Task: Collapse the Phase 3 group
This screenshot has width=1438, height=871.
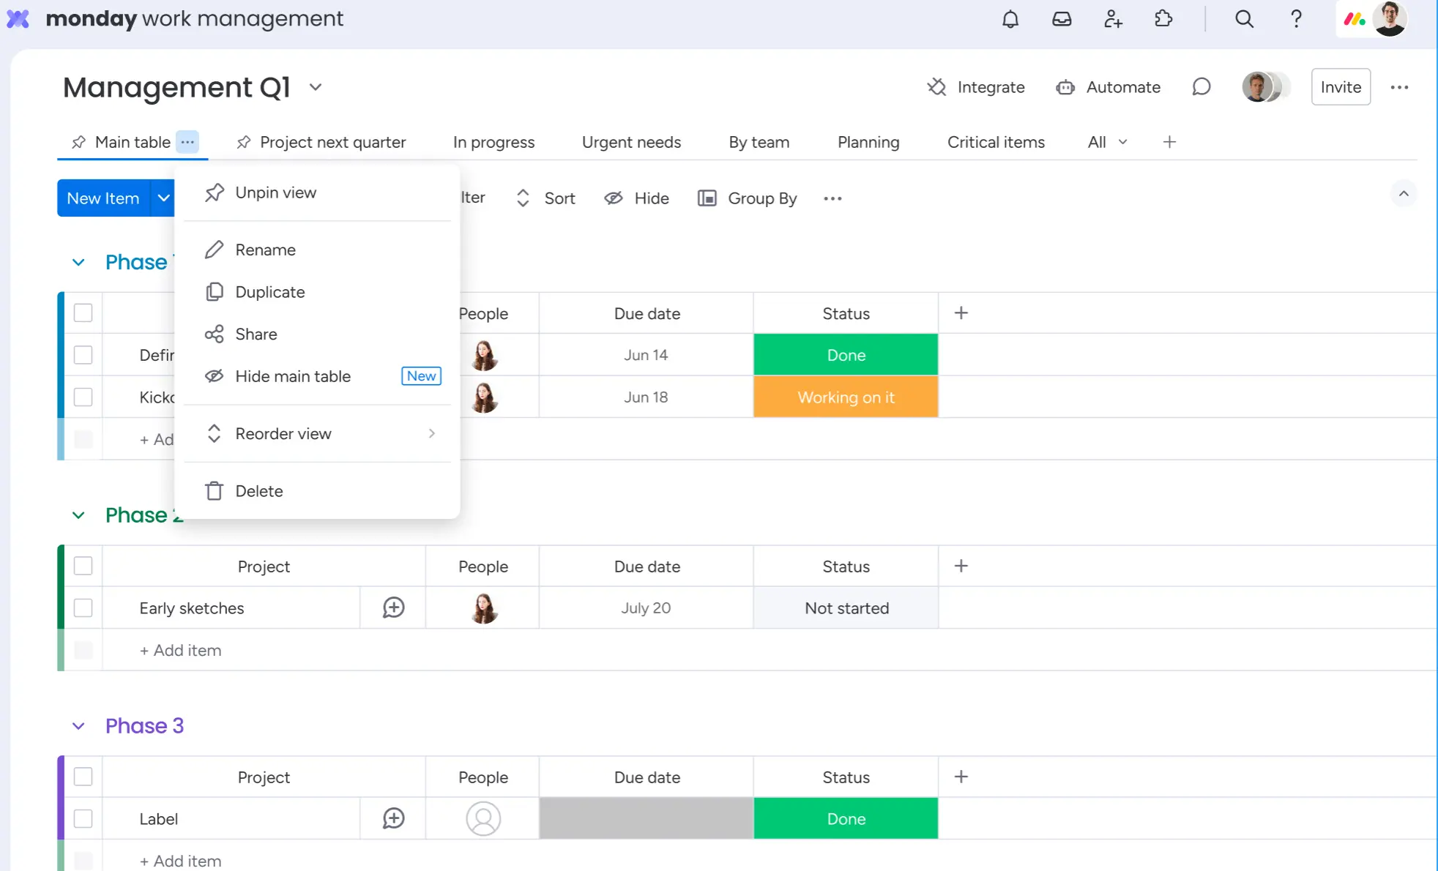Action: 78,726
